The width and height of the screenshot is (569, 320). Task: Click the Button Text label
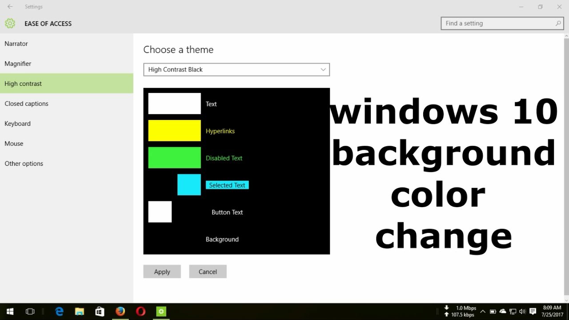[x=227, y=212]
